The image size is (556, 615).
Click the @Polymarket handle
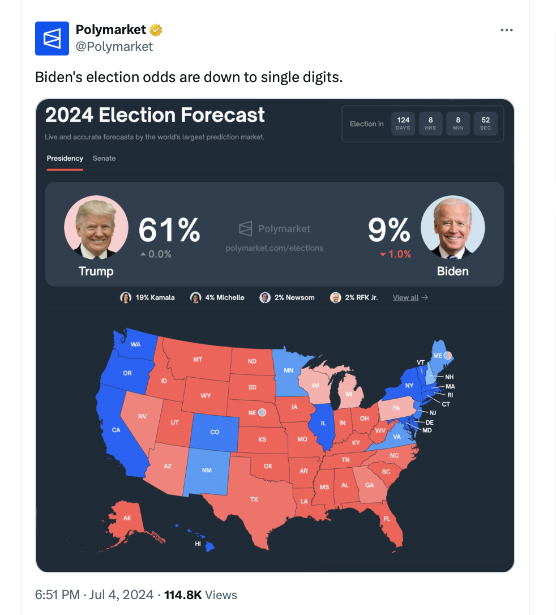pyautogui.click(x=116, y=47)
